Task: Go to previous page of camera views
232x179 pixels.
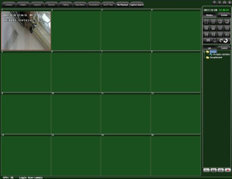Action: tap(206, 34)
